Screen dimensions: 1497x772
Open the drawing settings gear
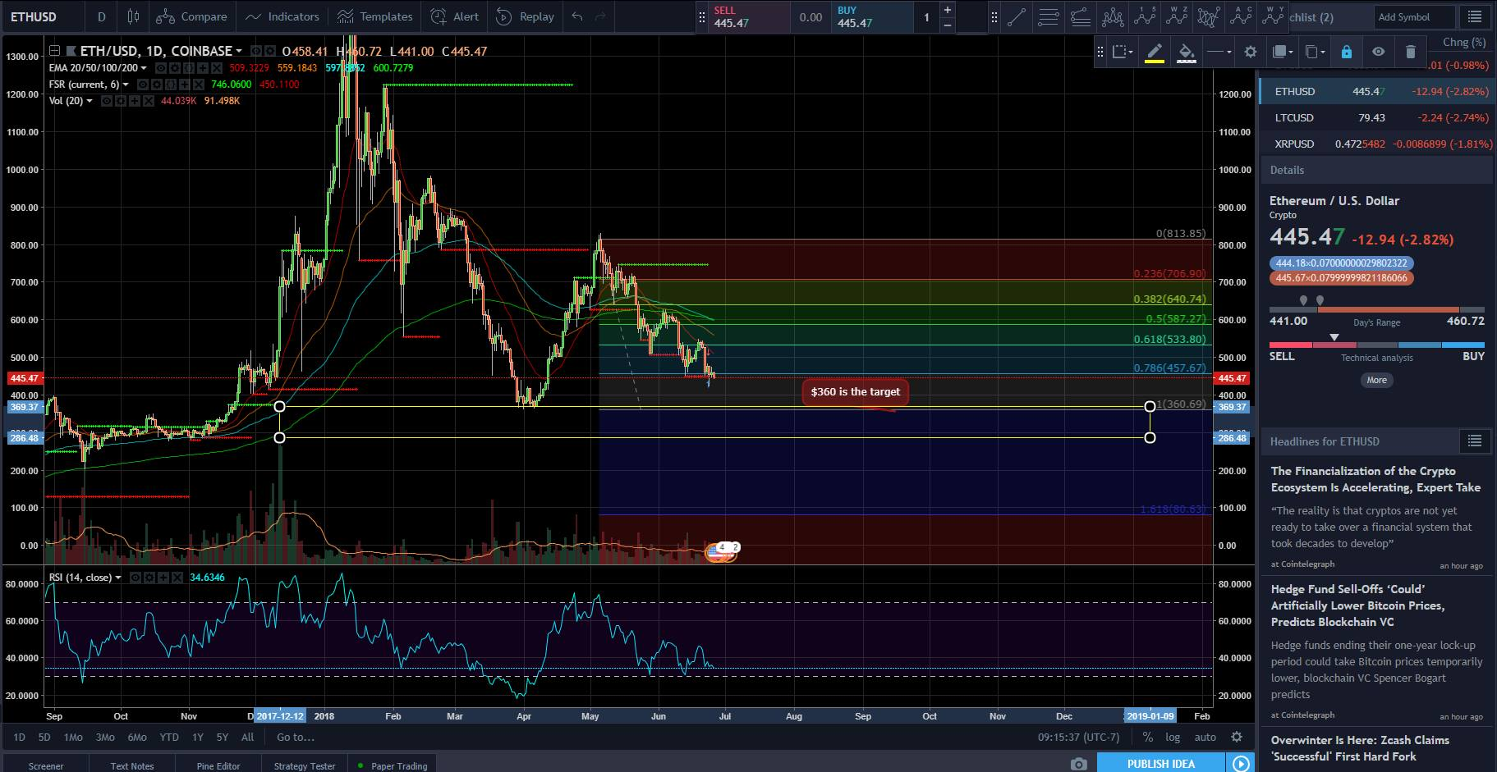(1251, 52)
